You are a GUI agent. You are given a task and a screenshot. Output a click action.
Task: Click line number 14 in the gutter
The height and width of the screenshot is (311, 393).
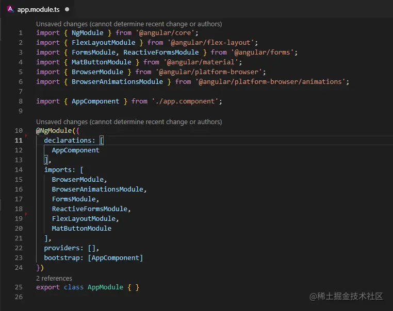pos(19,169)
